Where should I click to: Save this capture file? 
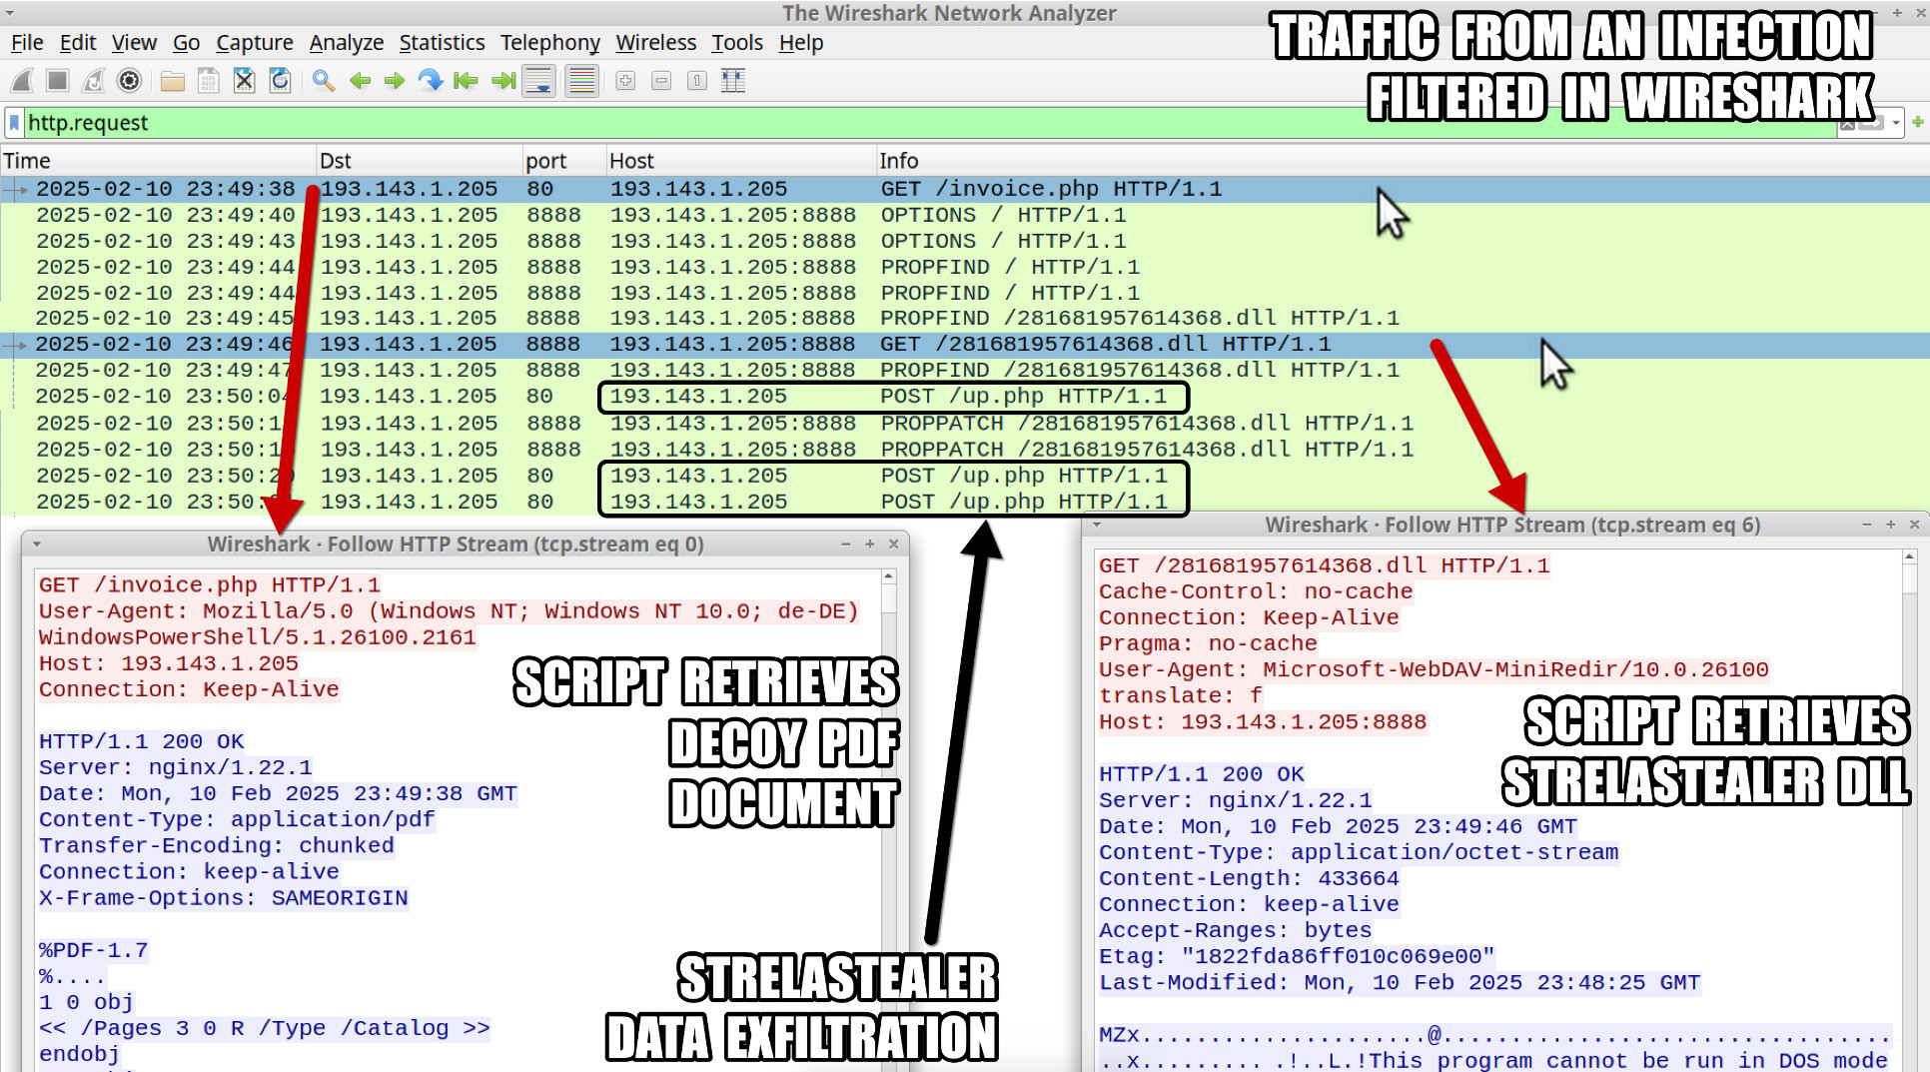point(208,81)
